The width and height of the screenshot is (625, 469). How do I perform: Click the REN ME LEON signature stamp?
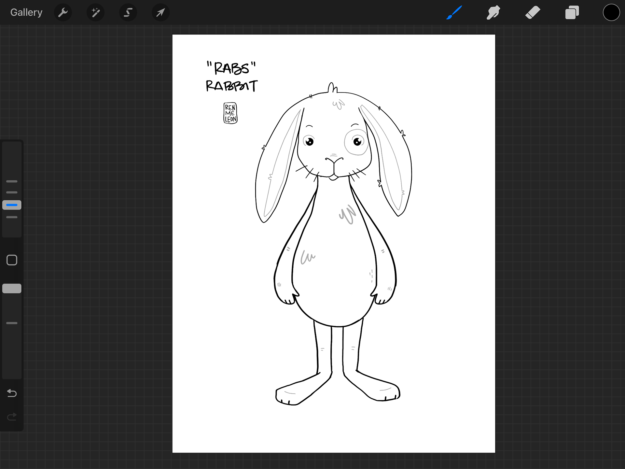click(230, 113)
